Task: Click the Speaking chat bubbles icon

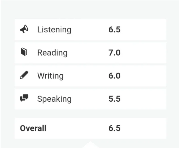Action: coord(24,98)
